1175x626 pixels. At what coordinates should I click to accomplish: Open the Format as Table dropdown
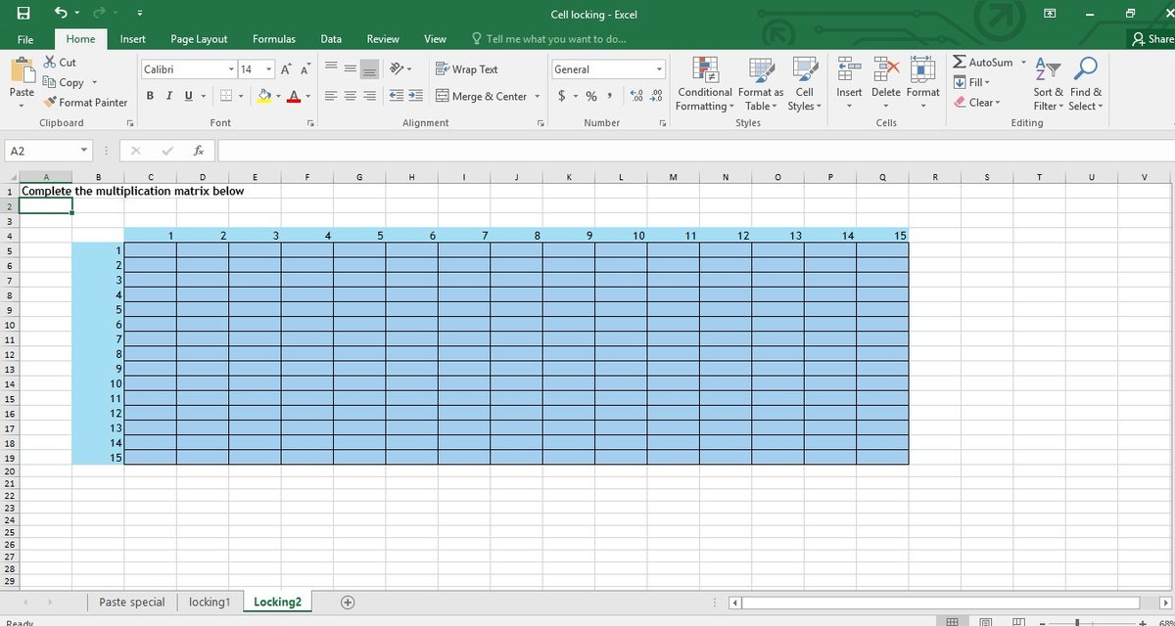[x=760, y=84]
